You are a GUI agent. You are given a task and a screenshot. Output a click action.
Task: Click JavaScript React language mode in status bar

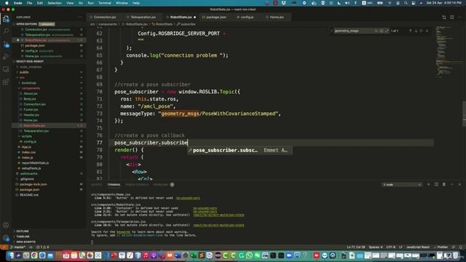(417, 247)
